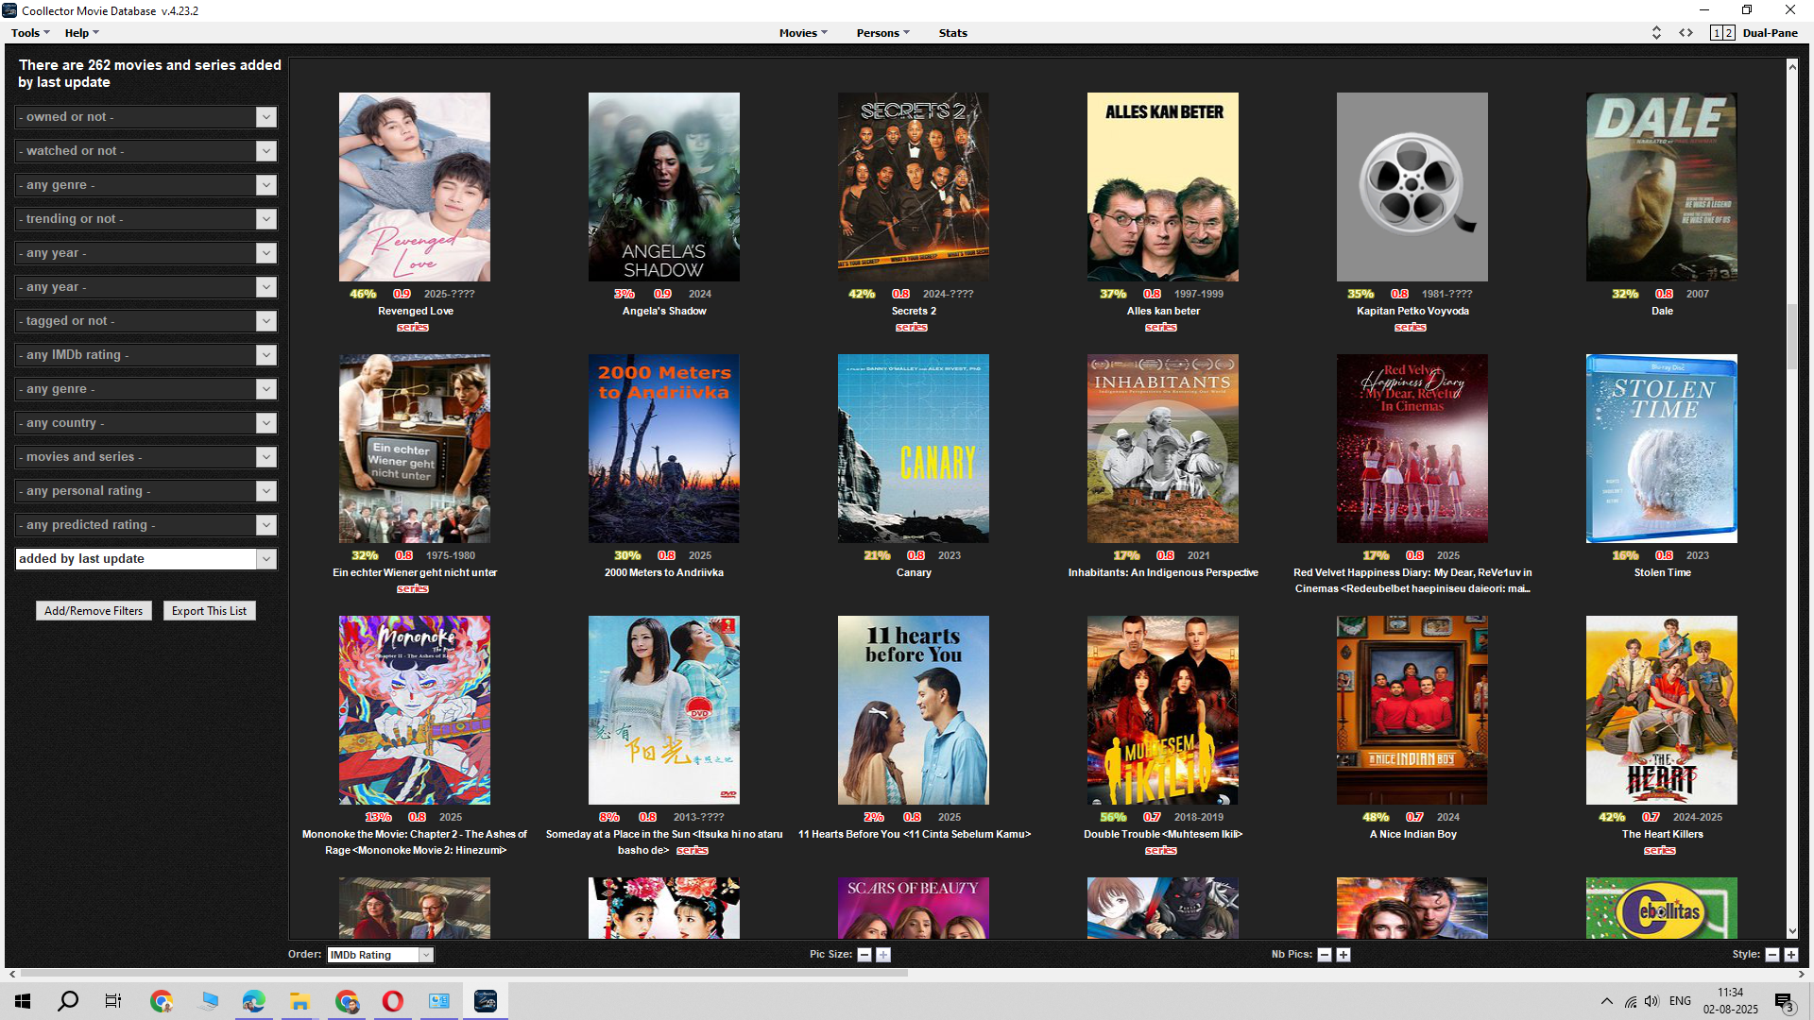Increase Pic Size with plus button
The width and height of the screenshot is (1814, 1020).
[883, 955]
